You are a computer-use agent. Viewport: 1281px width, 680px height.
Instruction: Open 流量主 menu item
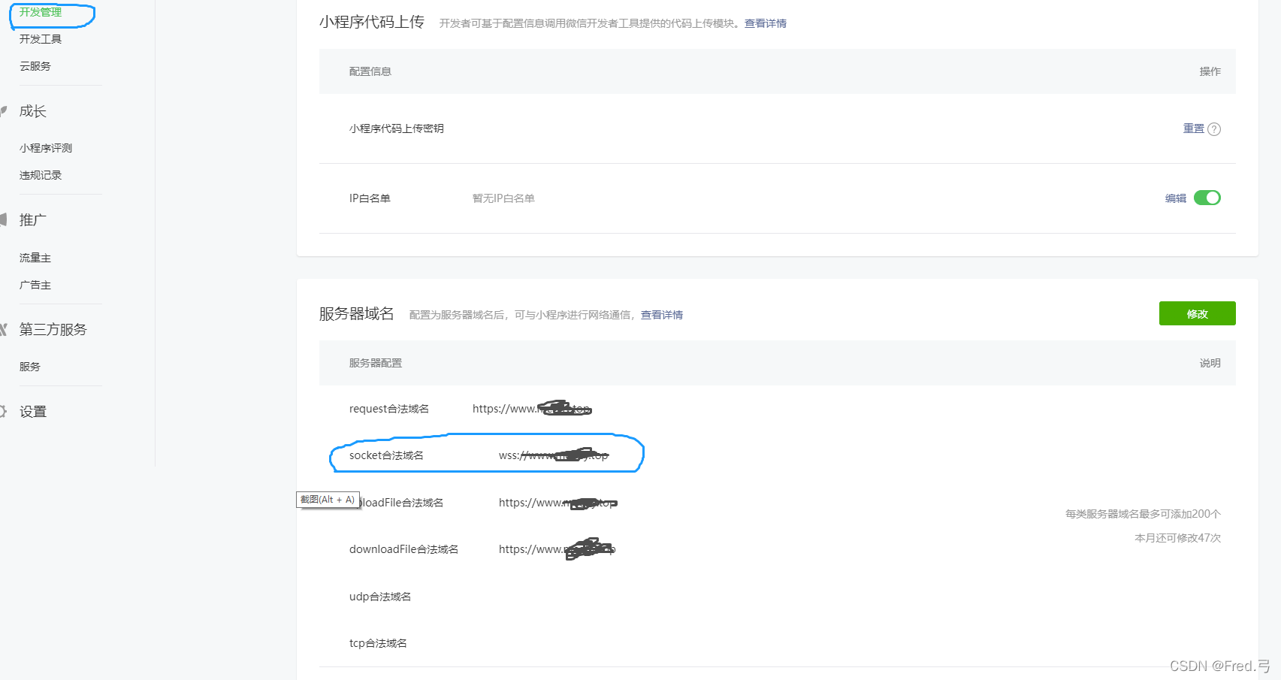pos(35,258)
